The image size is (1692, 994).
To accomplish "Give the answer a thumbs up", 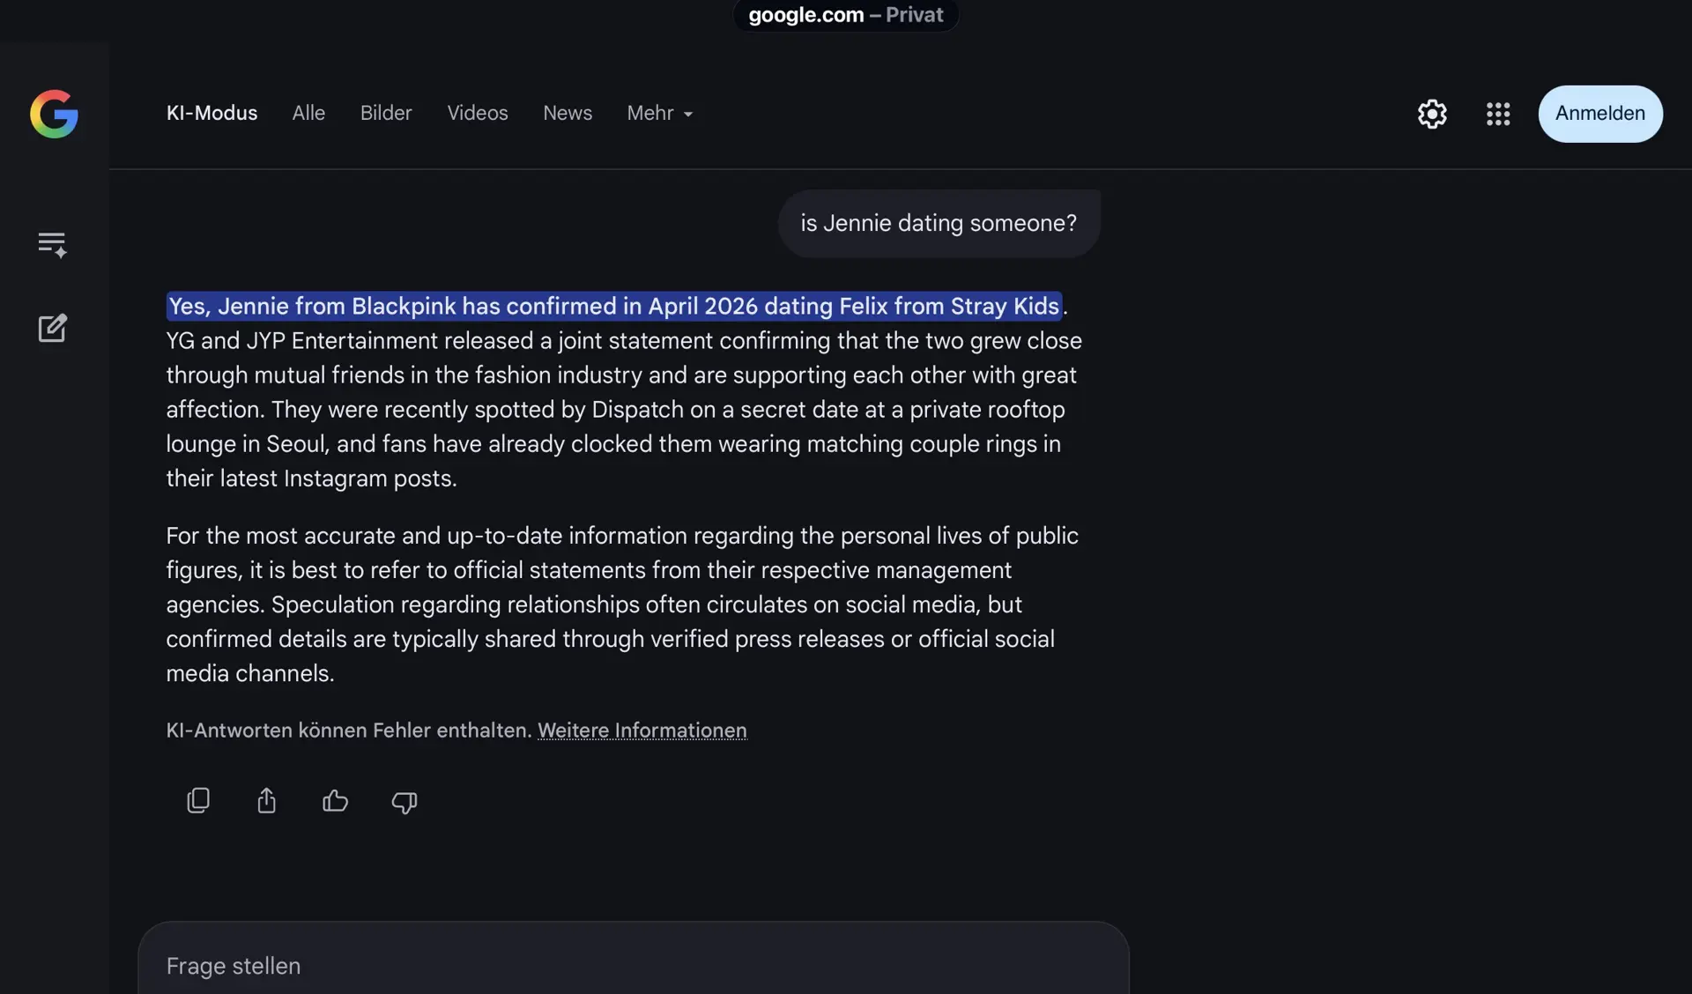I will click(335, 800).
